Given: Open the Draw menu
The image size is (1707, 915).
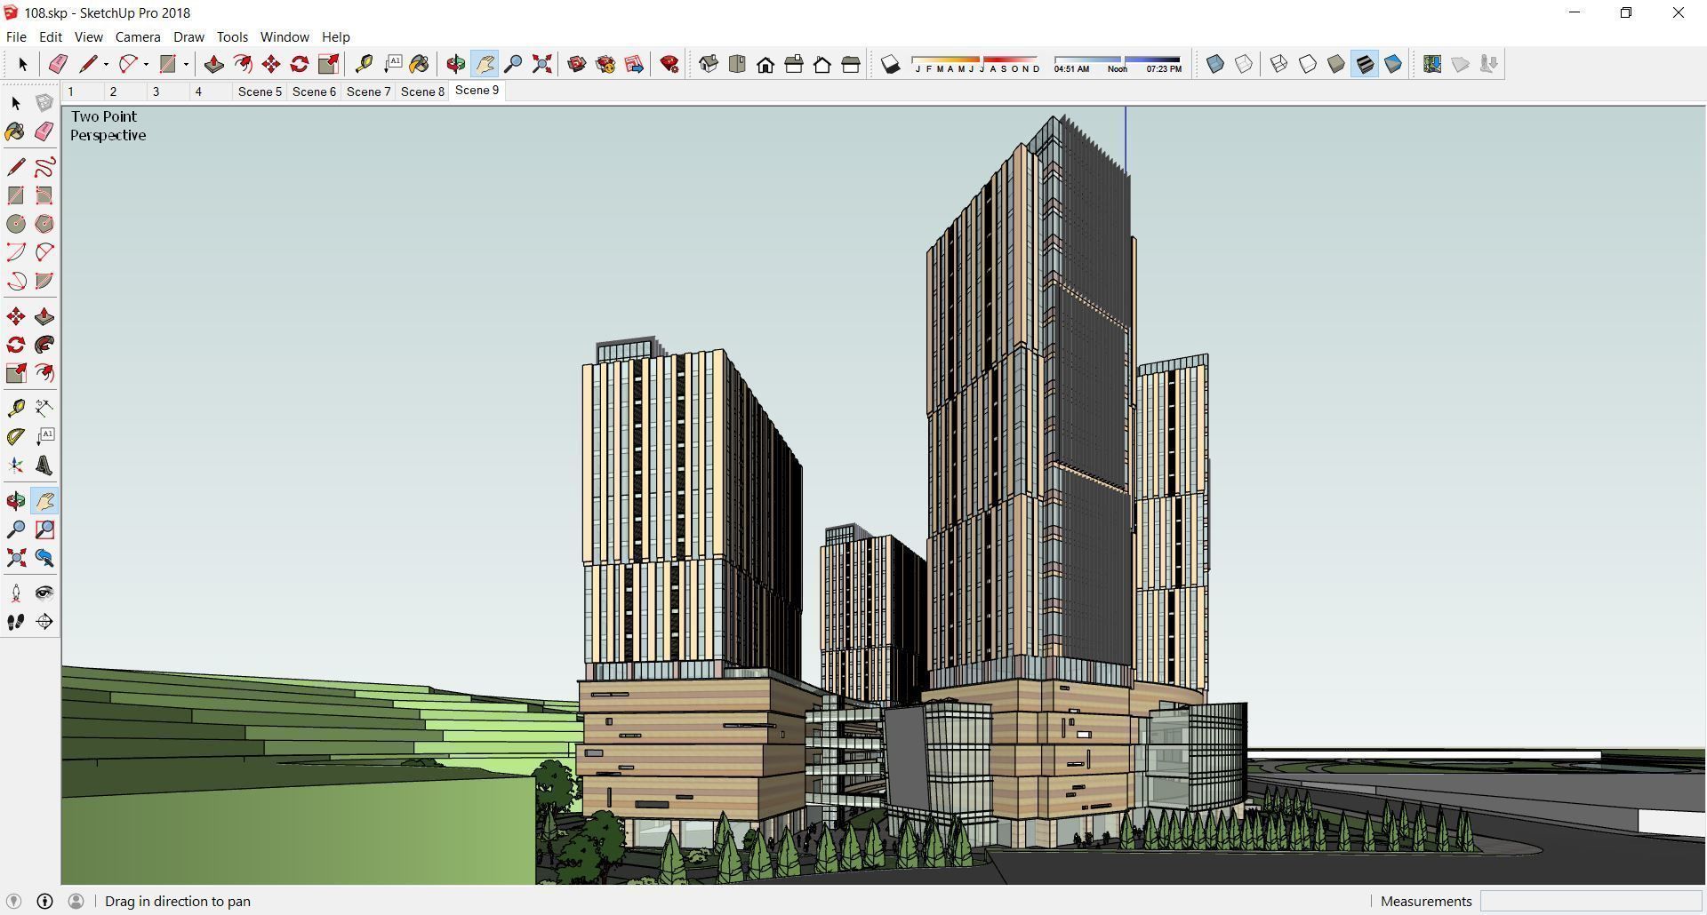Looking at the screenshot, I should click(188, 36).
